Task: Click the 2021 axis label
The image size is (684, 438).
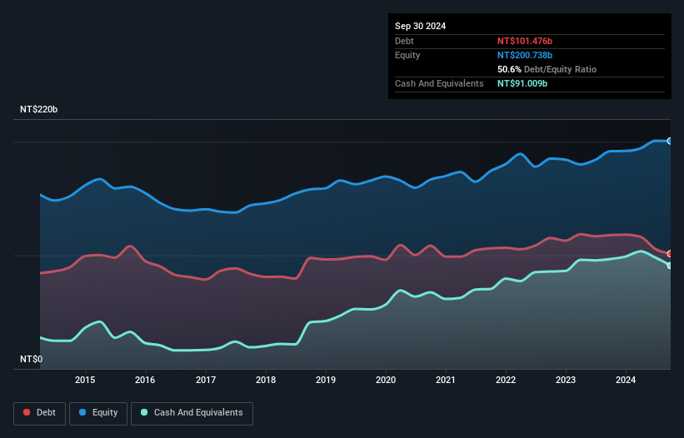Action: coord(446,380)
